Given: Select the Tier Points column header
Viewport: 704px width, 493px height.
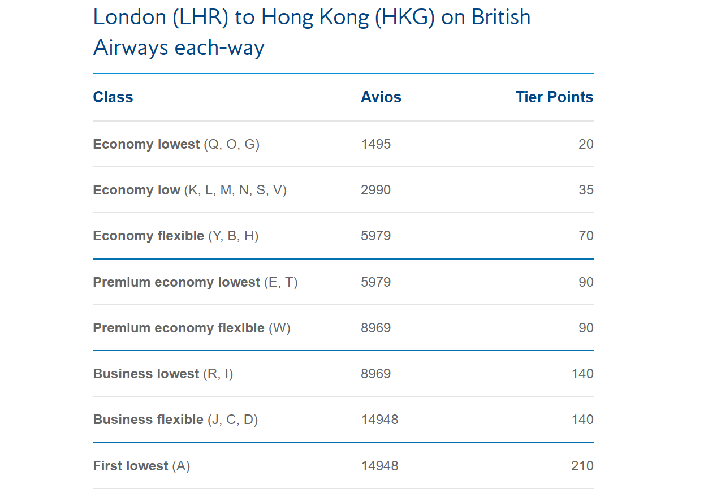Looking at the screenshot, I should (554, 97).
